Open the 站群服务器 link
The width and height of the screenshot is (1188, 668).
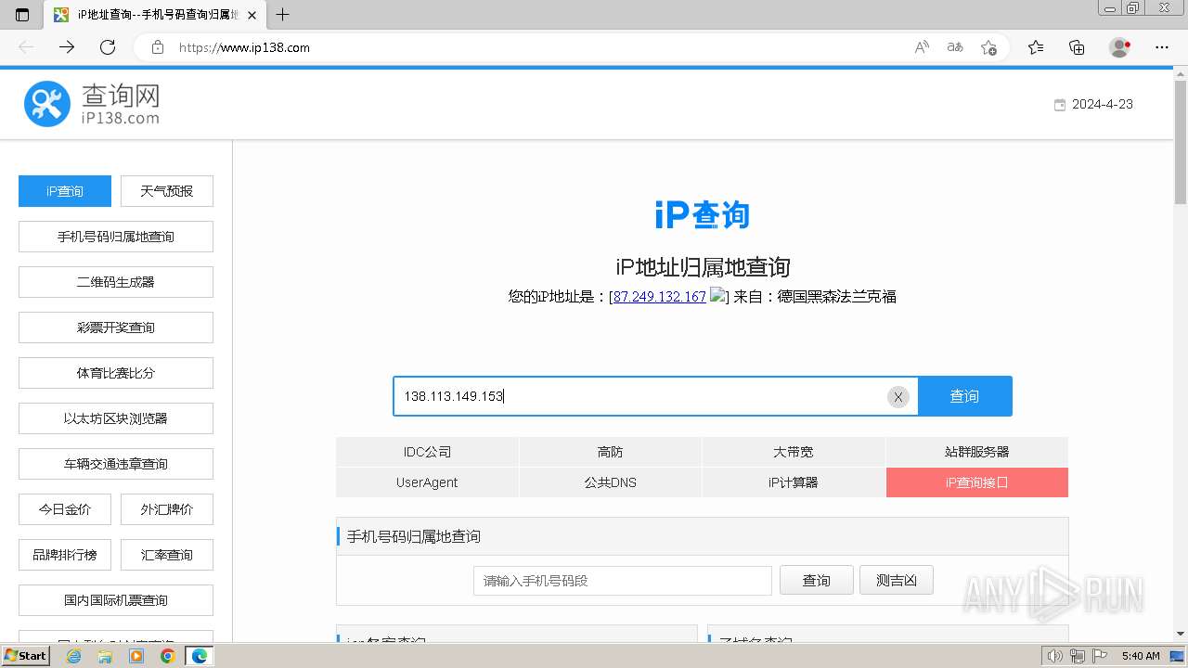pyautogui.click(x=977, y=452)
